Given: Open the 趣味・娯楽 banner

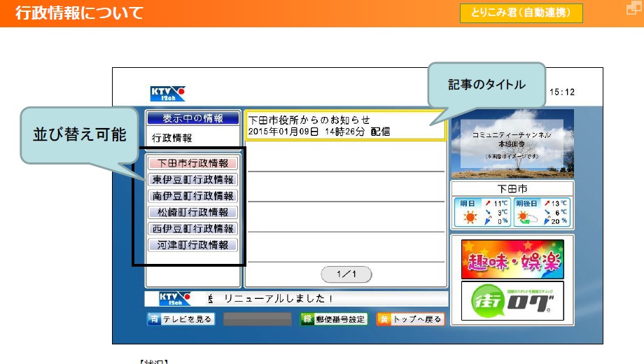Looking at the screenshot, I should pos(512,259).
